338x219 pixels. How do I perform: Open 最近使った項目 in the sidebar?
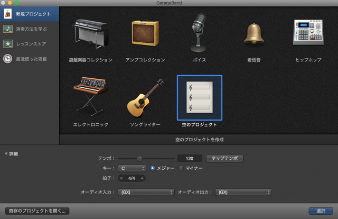(30, 59)
